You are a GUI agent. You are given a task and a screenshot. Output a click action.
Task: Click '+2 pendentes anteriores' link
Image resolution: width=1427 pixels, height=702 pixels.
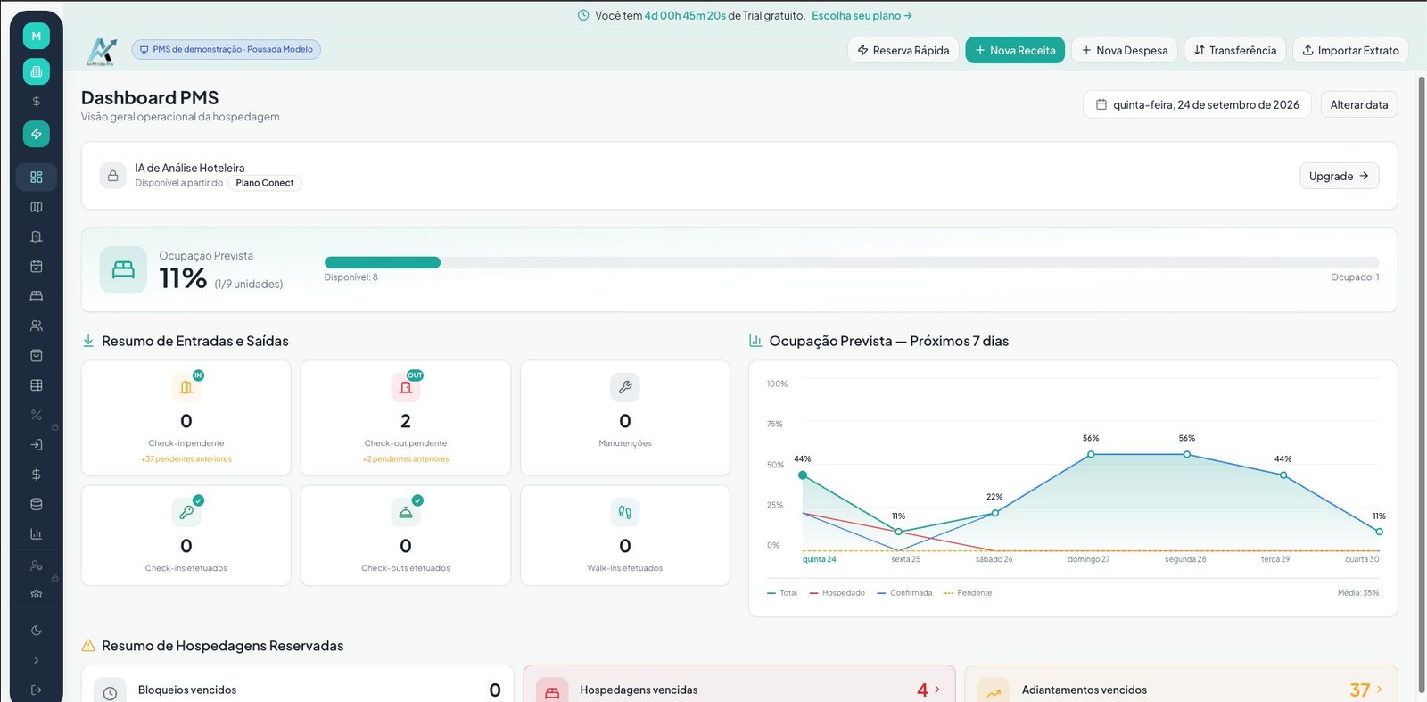coord(406,459)
